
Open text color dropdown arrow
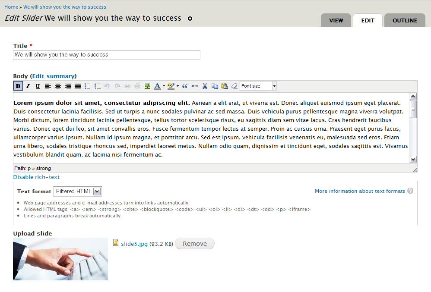pyautogui.click(x=164, y=86)
